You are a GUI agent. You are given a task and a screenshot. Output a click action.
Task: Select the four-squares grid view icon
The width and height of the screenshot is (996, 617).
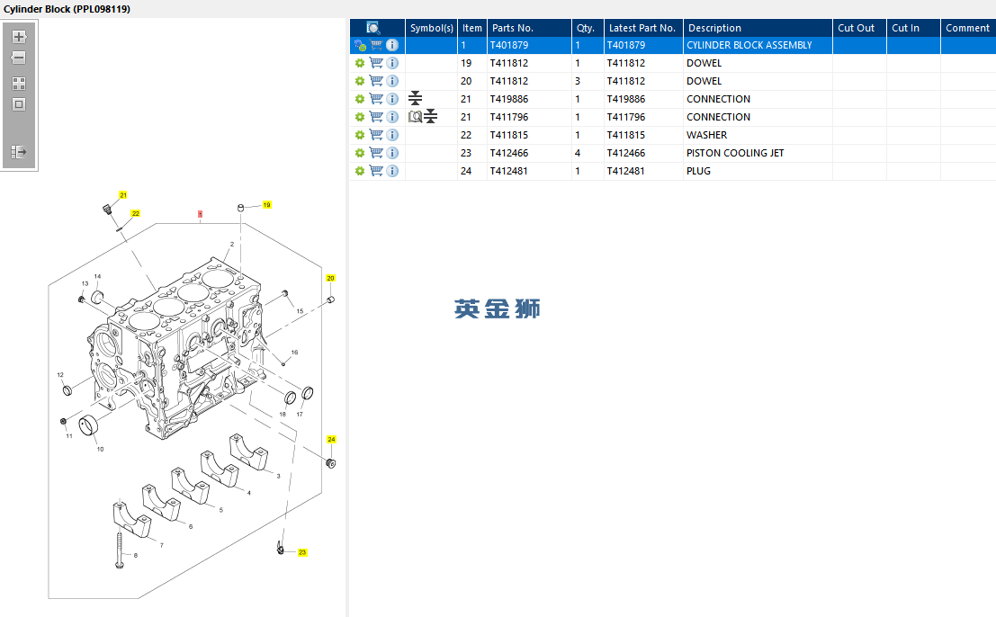(19, 84)
